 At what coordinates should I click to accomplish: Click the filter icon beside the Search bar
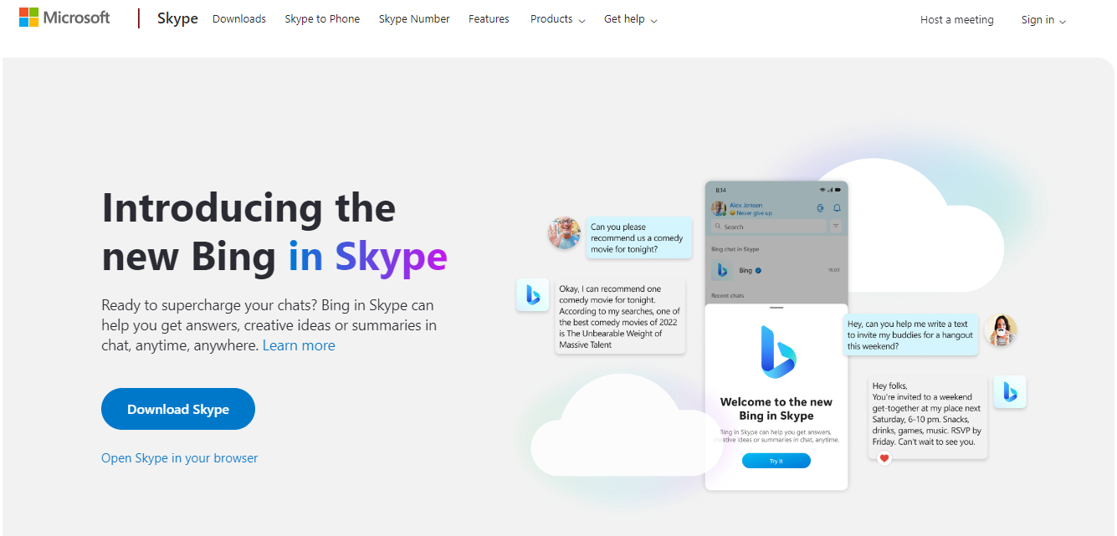836,226
